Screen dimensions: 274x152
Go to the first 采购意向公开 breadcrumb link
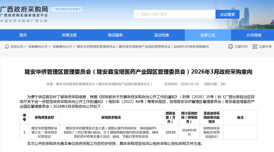(x=38, y=47)
